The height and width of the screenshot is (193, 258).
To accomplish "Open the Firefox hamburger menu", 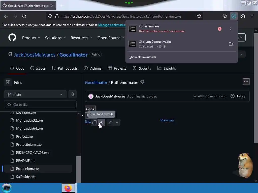I will pyautogui.click(x=252, y=16).
